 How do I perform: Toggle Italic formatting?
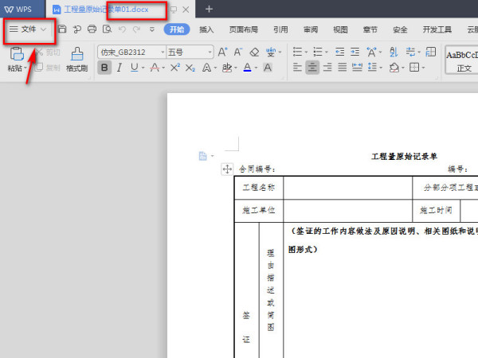pyautogui.click(x=119, y=68)
